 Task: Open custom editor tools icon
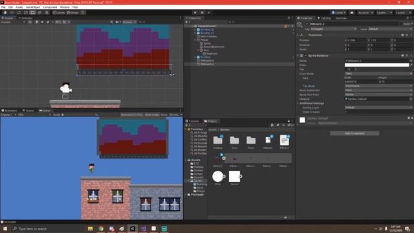tap(47, 12)
